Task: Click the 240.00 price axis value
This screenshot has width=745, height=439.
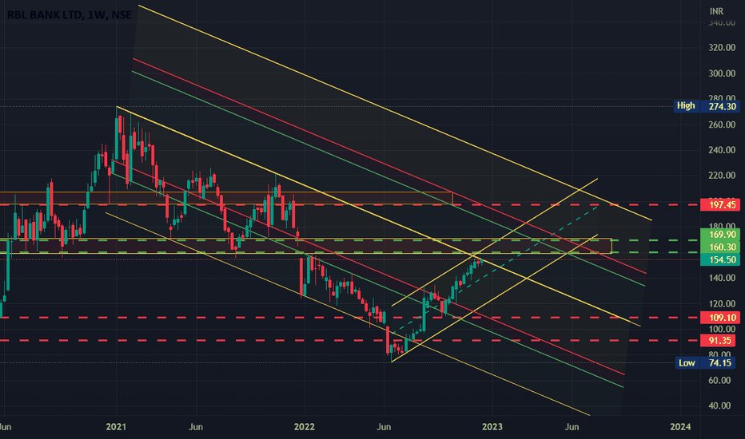Action: (x=722, y=150)
